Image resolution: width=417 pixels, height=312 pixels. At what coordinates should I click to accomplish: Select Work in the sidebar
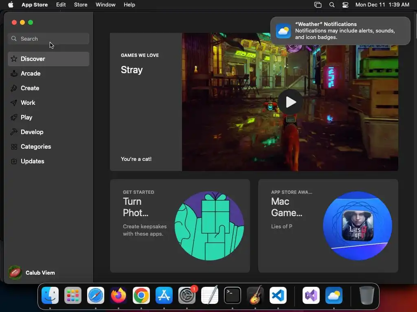[48, 103]
